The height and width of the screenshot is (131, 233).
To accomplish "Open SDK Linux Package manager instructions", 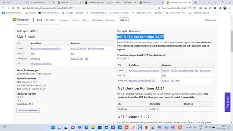I will tap(46, 48).
